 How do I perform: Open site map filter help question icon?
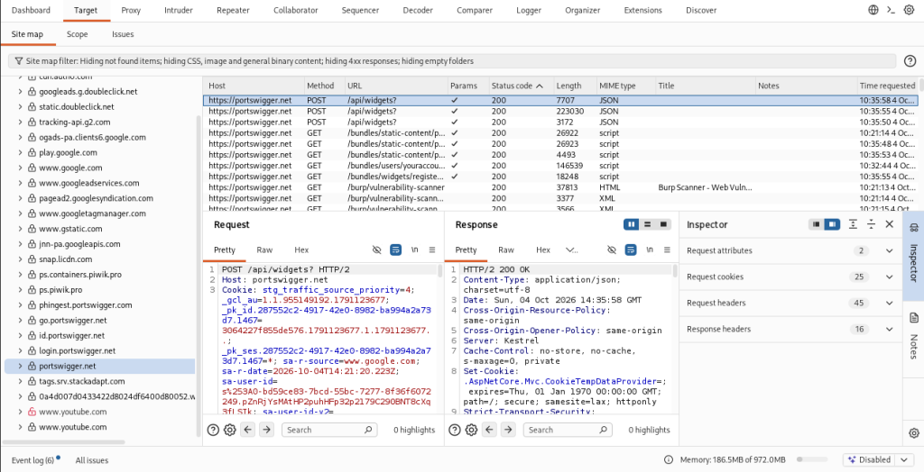(x=910, y=60)
